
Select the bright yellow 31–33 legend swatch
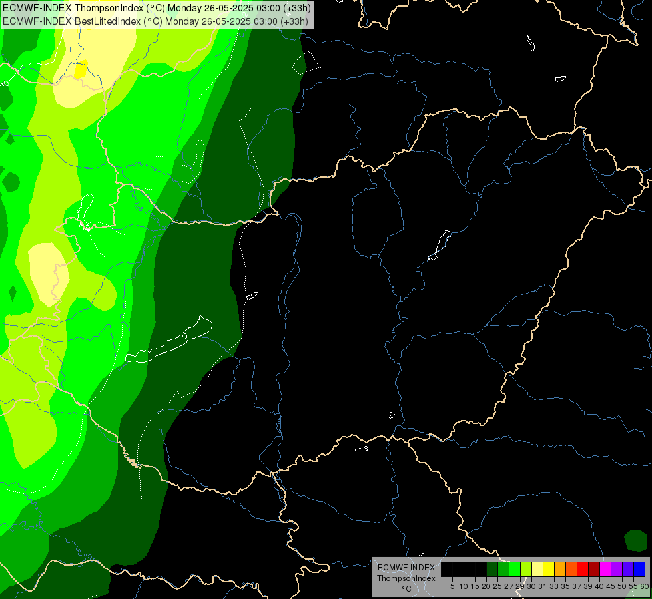549,570
